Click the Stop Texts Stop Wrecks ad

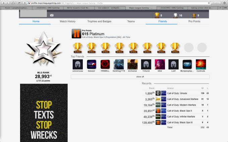[44, 113]
